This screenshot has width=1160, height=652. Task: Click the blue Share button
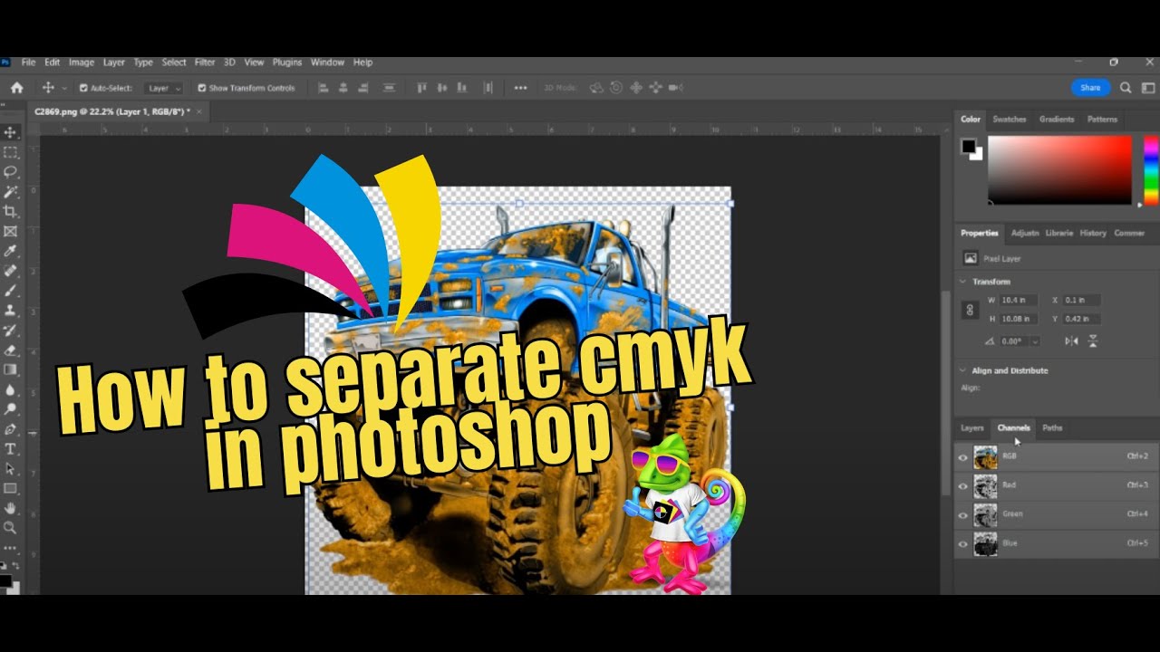(1090, 88)
